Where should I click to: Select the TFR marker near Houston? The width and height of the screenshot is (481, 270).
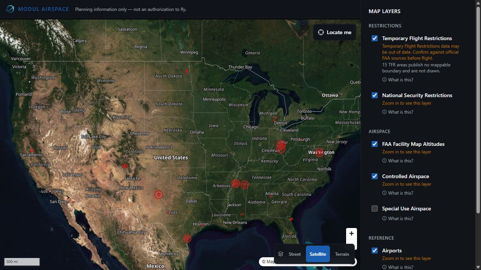click(202, 225)
